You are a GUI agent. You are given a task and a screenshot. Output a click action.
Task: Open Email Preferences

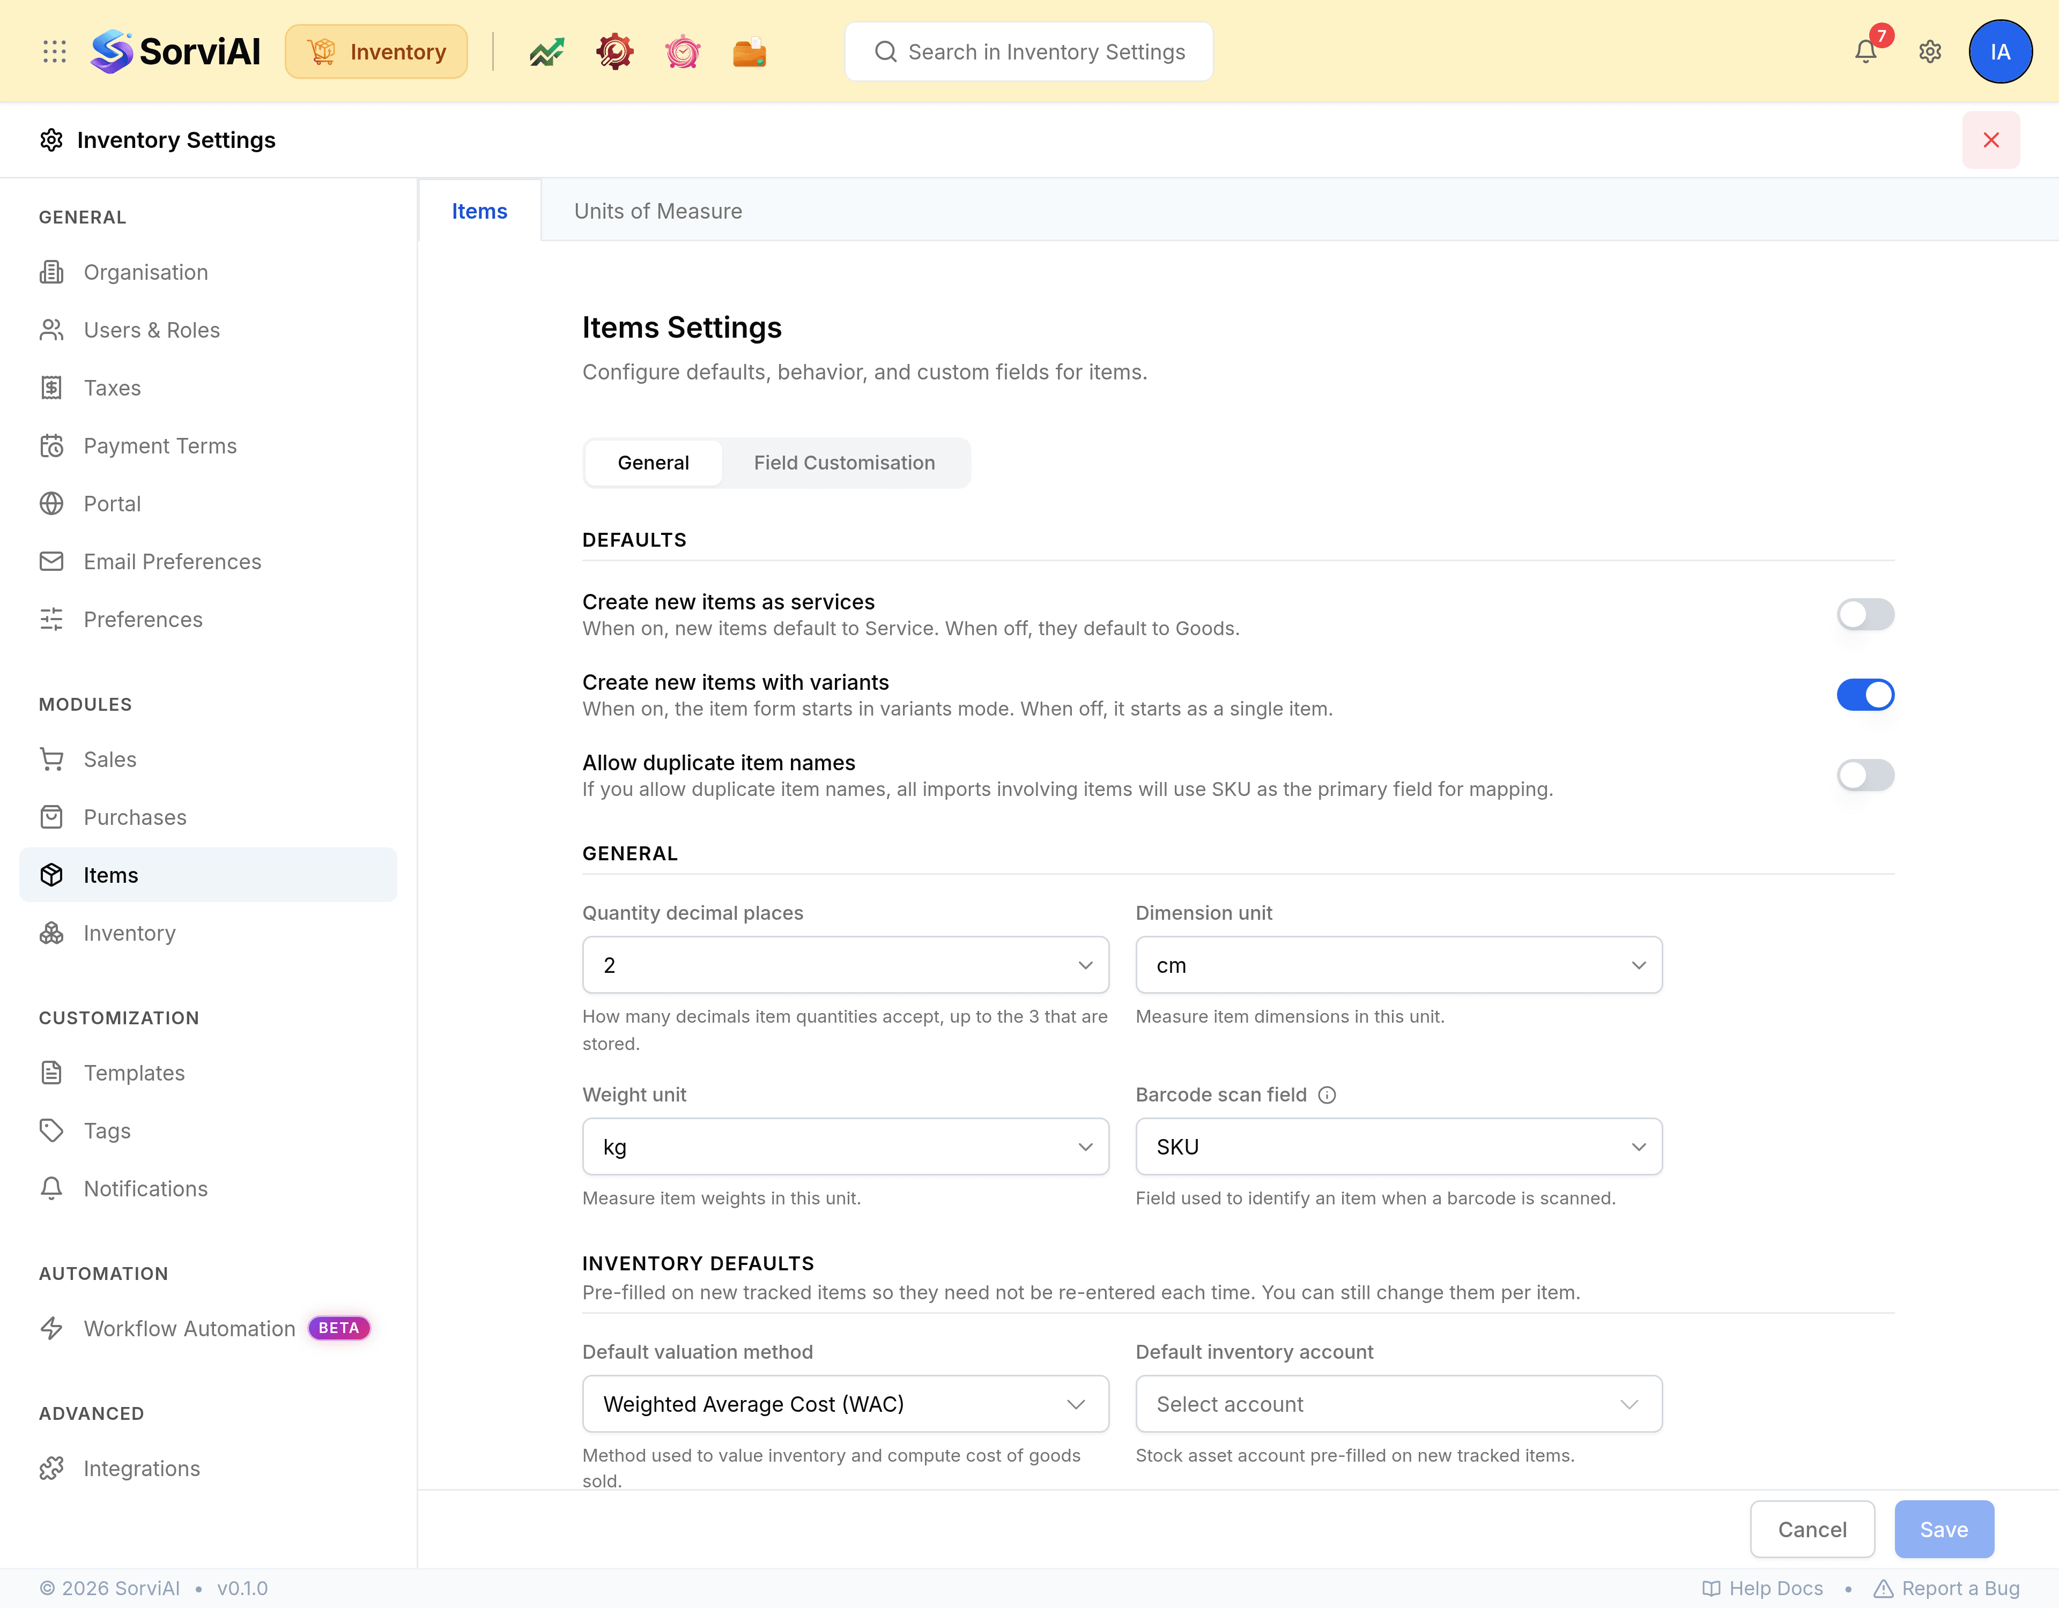[208, 562]
